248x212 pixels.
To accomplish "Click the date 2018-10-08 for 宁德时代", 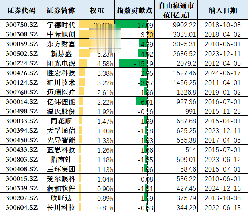I will pos(223,25).
